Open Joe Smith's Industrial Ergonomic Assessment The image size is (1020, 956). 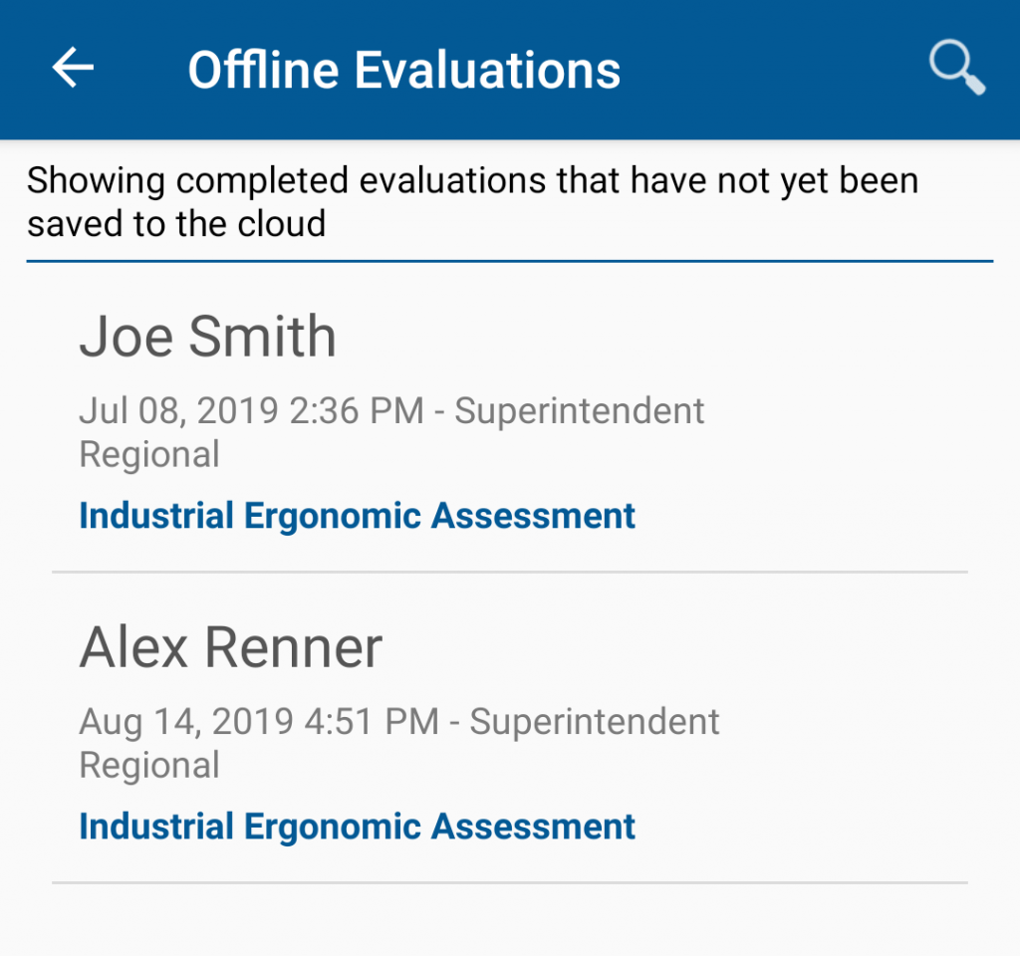pyautogui.click(x=357, y=515)
